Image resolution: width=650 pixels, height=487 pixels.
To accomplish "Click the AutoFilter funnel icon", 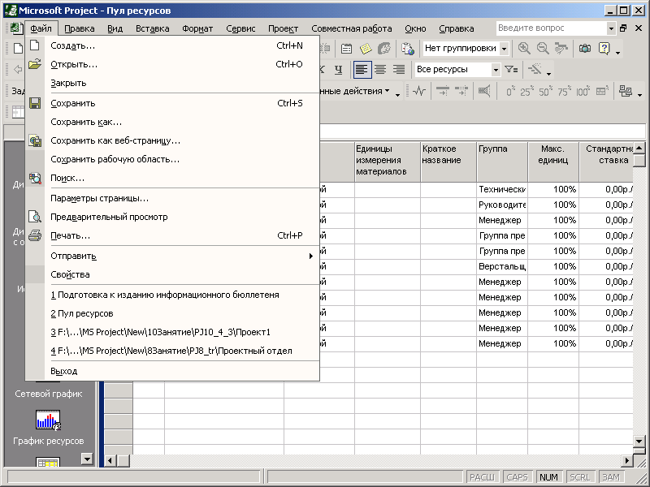I will [512, 70].
